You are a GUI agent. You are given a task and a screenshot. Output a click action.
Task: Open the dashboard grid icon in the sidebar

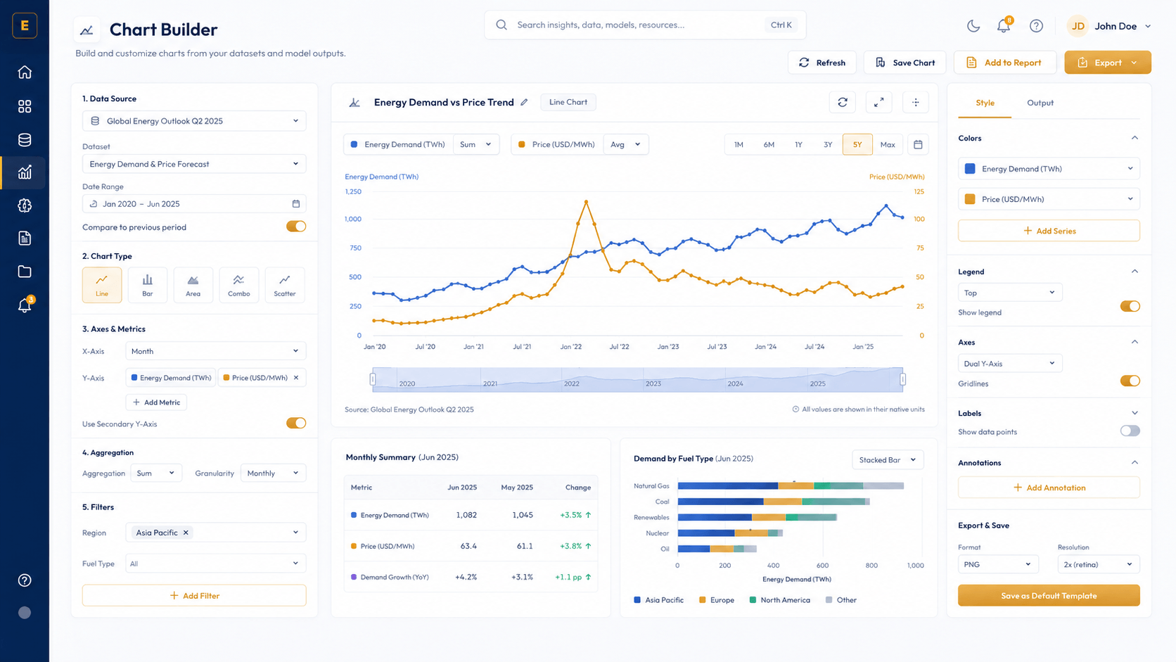tap(25, 106)
